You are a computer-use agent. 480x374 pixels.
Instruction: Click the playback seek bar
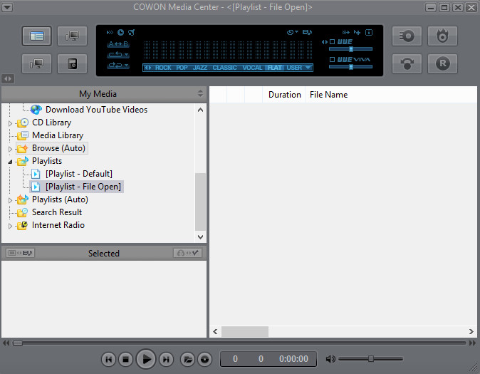(240, 343)
